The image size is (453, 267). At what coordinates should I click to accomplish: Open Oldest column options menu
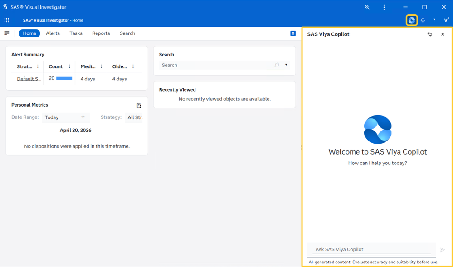[133, 66]
